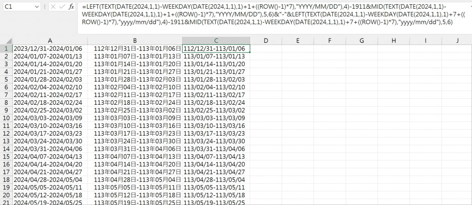
Task: Select cell 113年01月07日-113年01月13日
Action: tap(135, 56)
